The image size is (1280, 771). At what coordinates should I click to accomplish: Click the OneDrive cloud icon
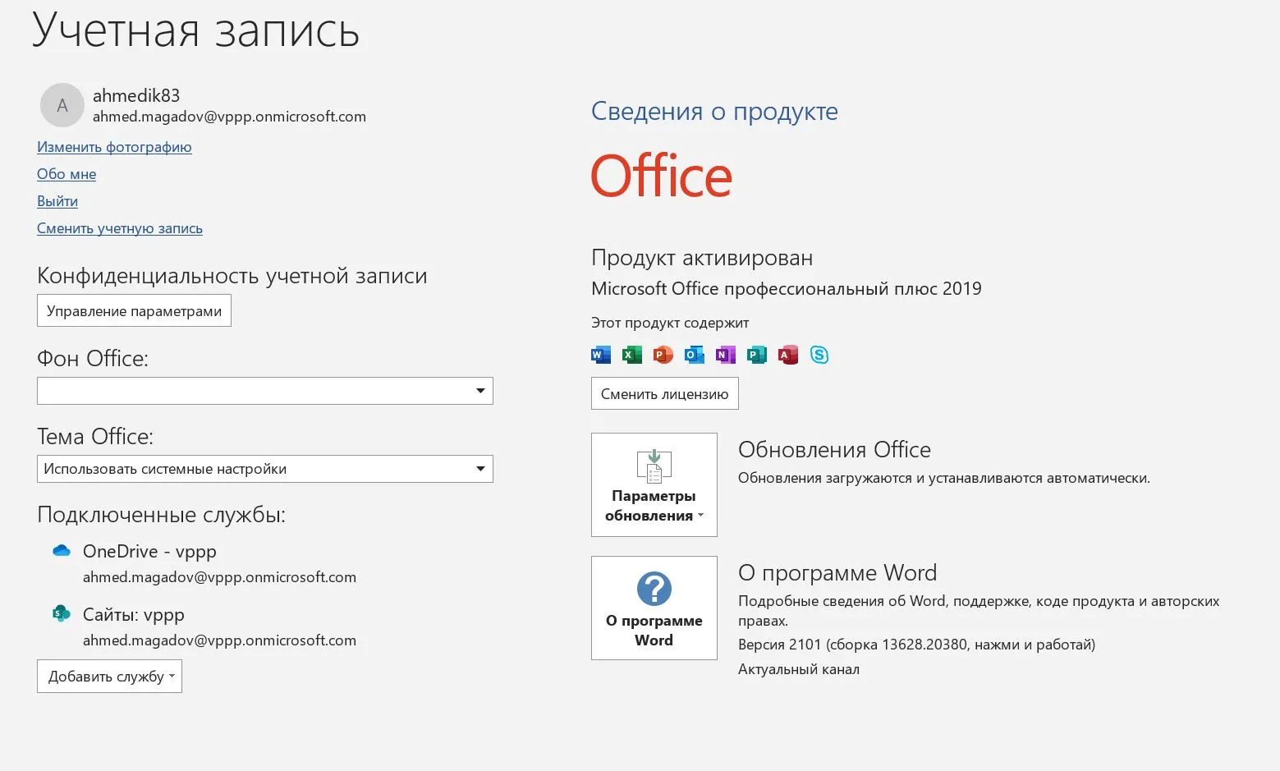(x=62, y=551)
